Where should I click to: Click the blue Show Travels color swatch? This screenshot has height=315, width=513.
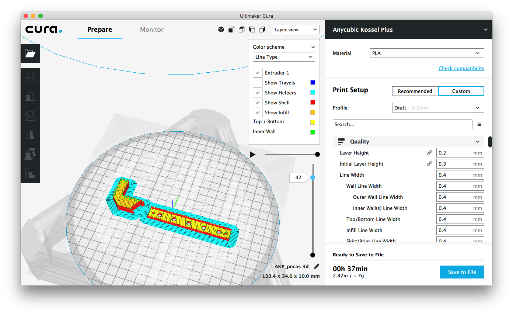coord(313,83)
